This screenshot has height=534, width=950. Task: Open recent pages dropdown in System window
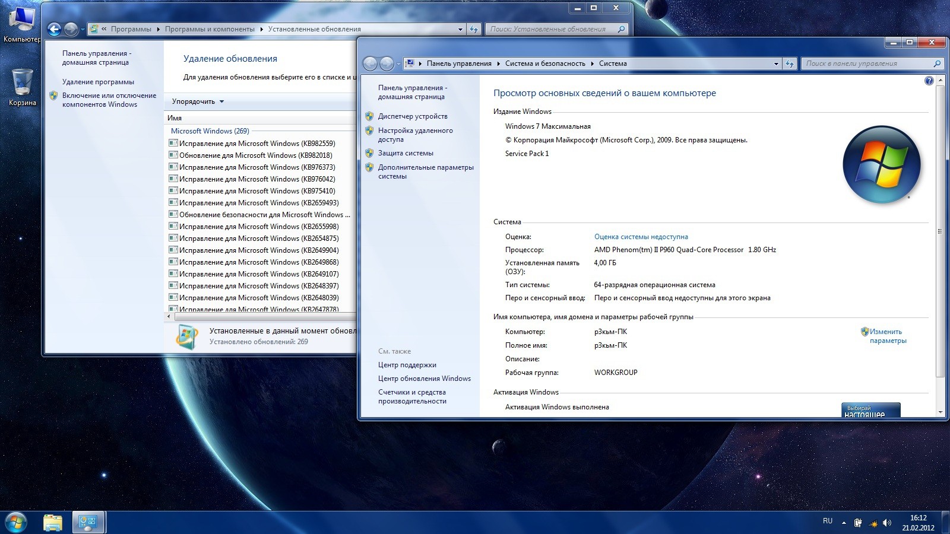coord(398,64)
